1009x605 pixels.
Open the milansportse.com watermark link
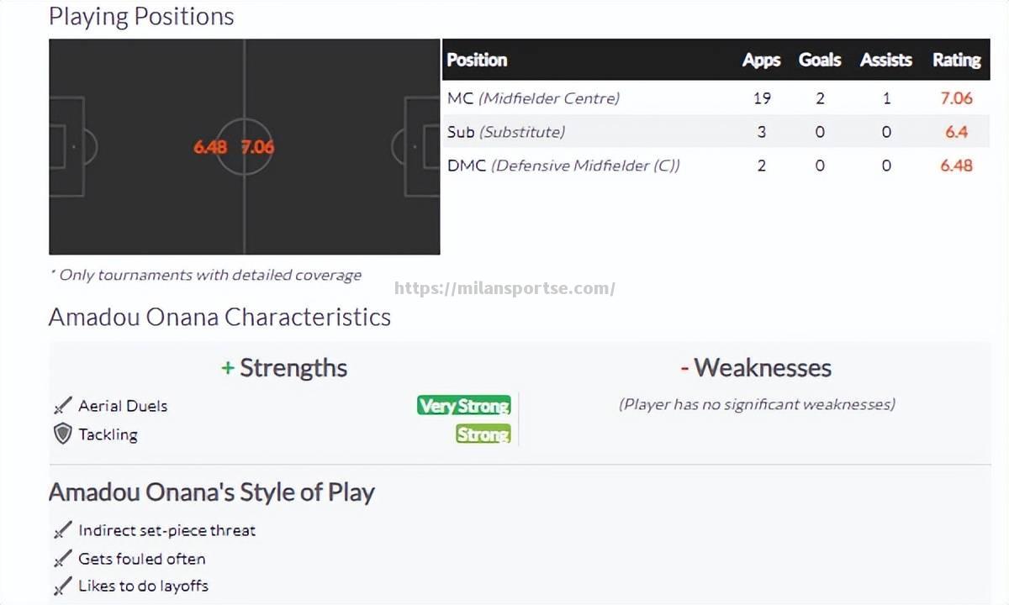tap(505, 288)
